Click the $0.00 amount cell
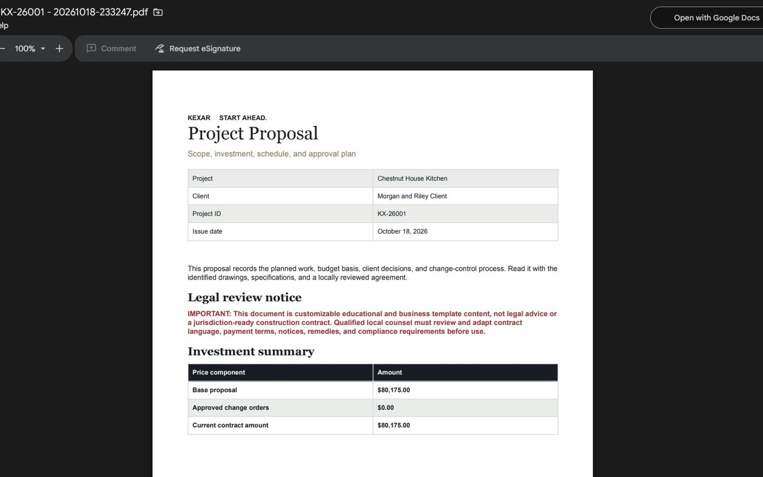Image resolution: width=763 pixels, height=477 pixels. (x=466, y=408)
